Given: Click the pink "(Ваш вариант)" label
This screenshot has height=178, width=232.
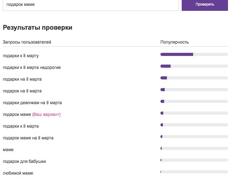Looking at the screenshot, I should pyautogui.click(x=46, y=114).
